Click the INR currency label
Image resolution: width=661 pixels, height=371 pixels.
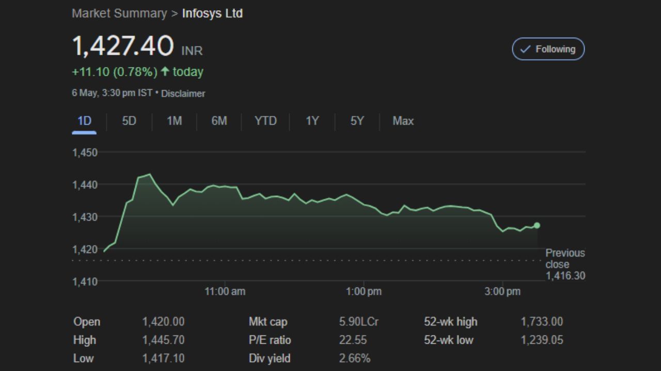point(192,50)
